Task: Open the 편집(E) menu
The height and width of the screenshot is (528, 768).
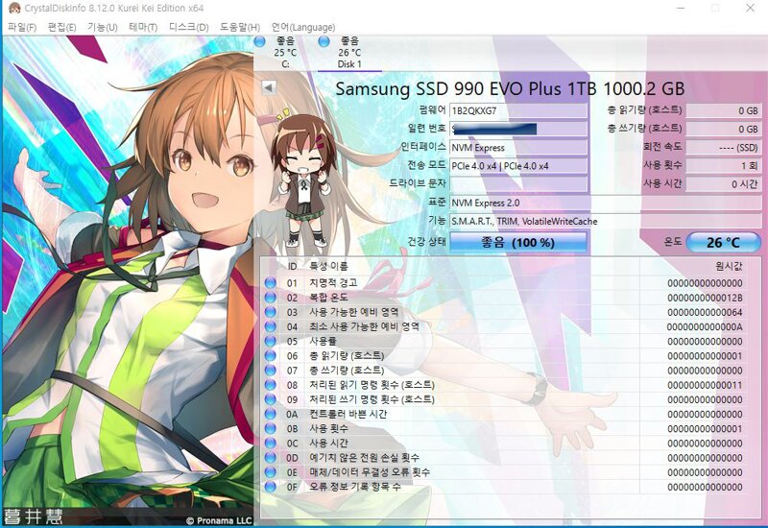Action: coord(61,27)
